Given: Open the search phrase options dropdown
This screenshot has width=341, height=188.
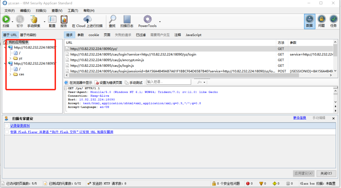Looking at the screenshot, I should pos(204,83).
